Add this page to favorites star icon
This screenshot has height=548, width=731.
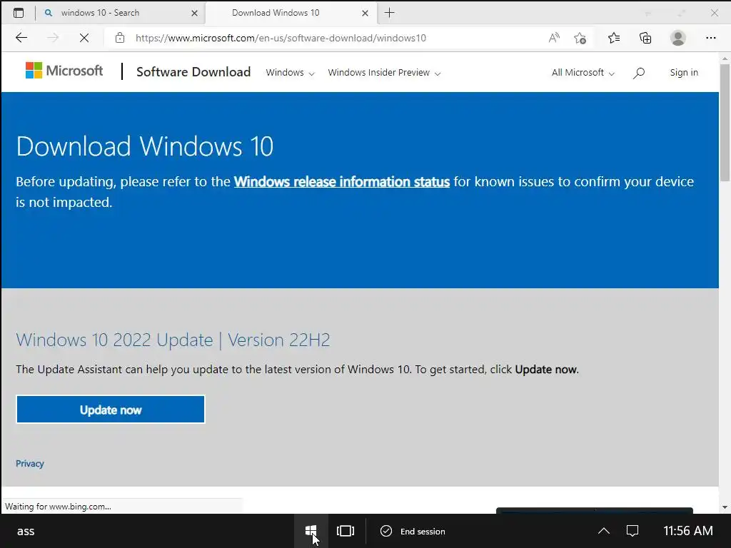coord(580,38)
